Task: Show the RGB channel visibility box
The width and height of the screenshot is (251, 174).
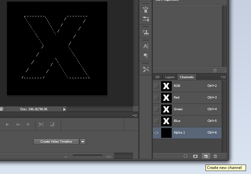Action: pos(156,86)
